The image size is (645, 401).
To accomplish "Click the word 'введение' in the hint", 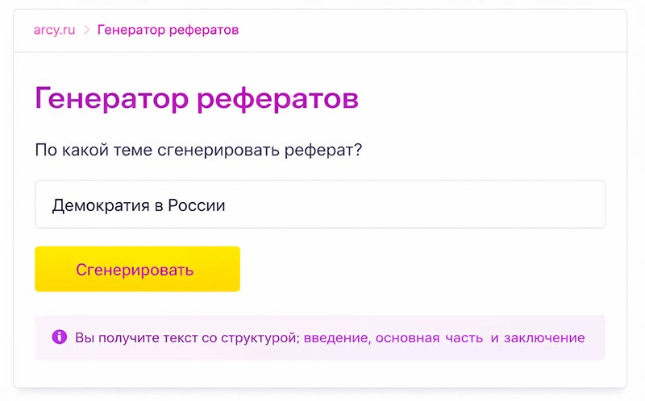I will click(337, 337).
